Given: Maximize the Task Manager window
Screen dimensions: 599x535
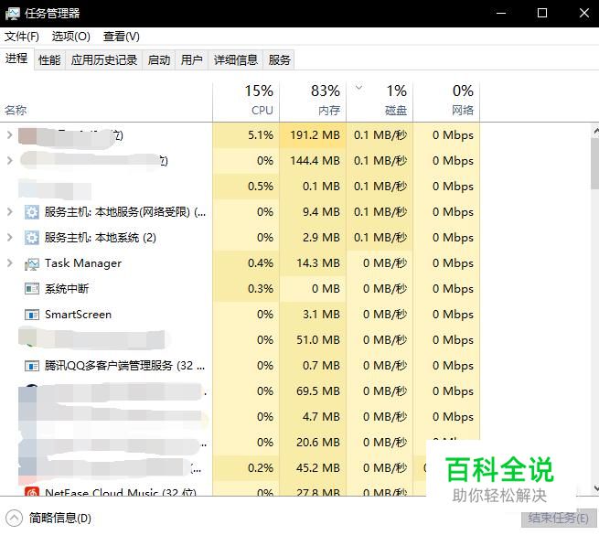Looking at the screenshot, I should click(x=542, y=14).
